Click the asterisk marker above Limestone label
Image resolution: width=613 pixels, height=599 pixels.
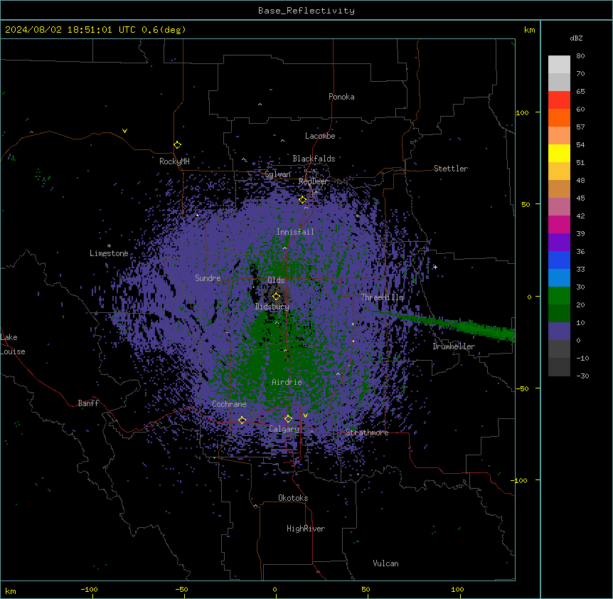(x=109, y=246)
